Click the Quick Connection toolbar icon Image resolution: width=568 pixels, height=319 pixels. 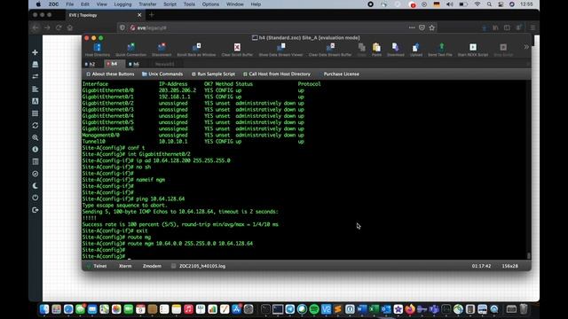(x=130, y=50)
